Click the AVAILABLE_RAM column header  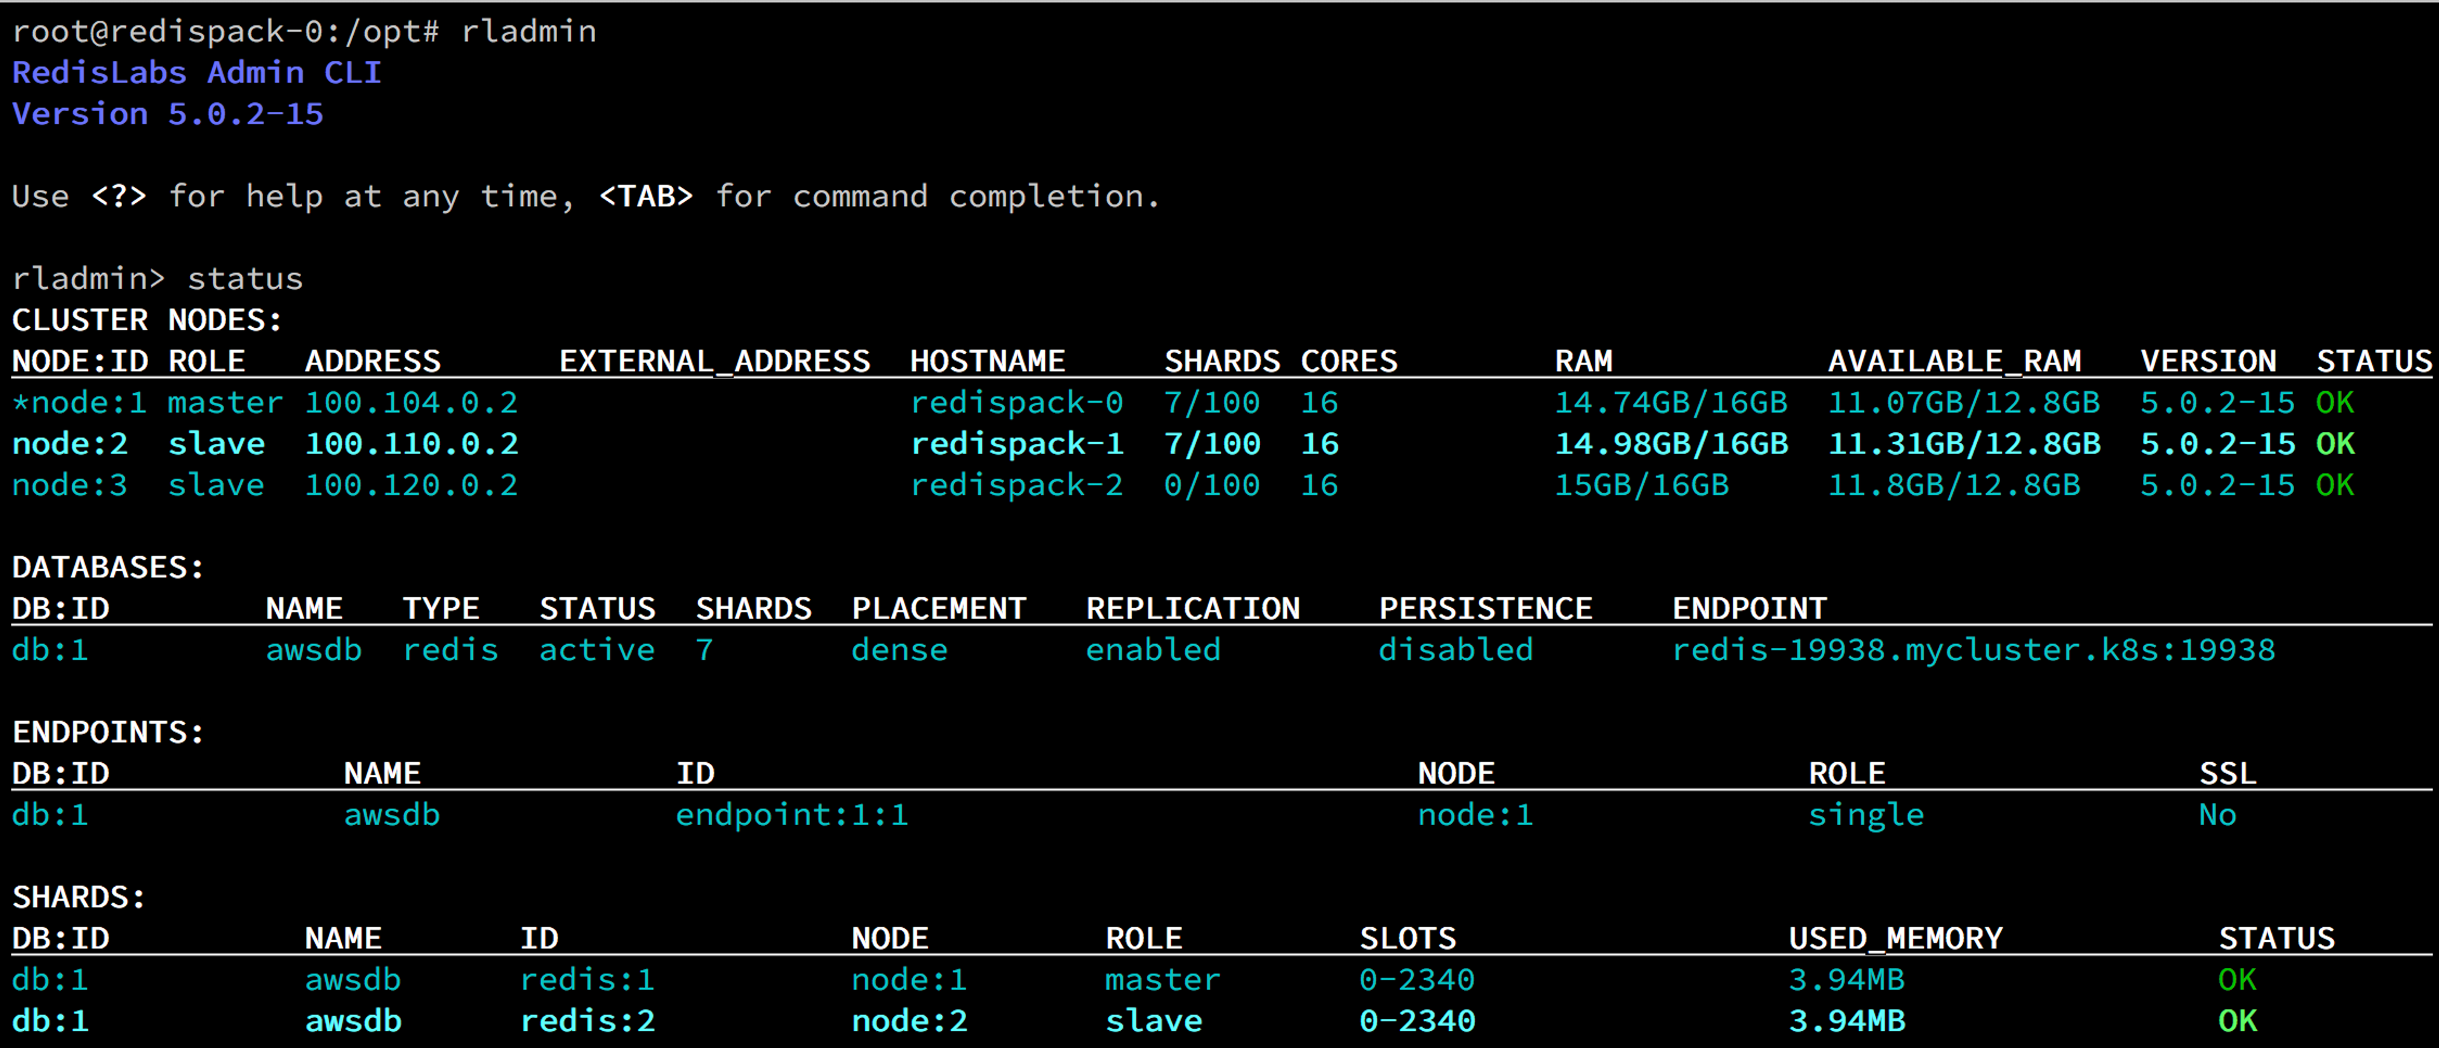tap(1953, 361)
